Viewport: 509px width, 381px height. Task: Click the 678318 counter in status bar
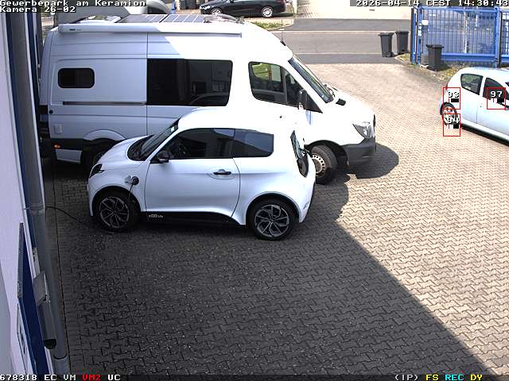(18, 377)
